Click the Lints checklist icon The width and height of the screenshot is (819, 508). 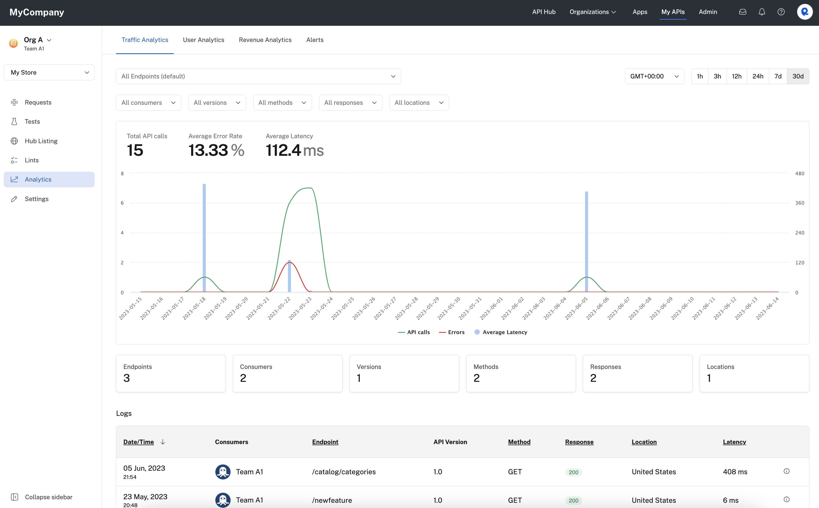(x=14, y=160)
